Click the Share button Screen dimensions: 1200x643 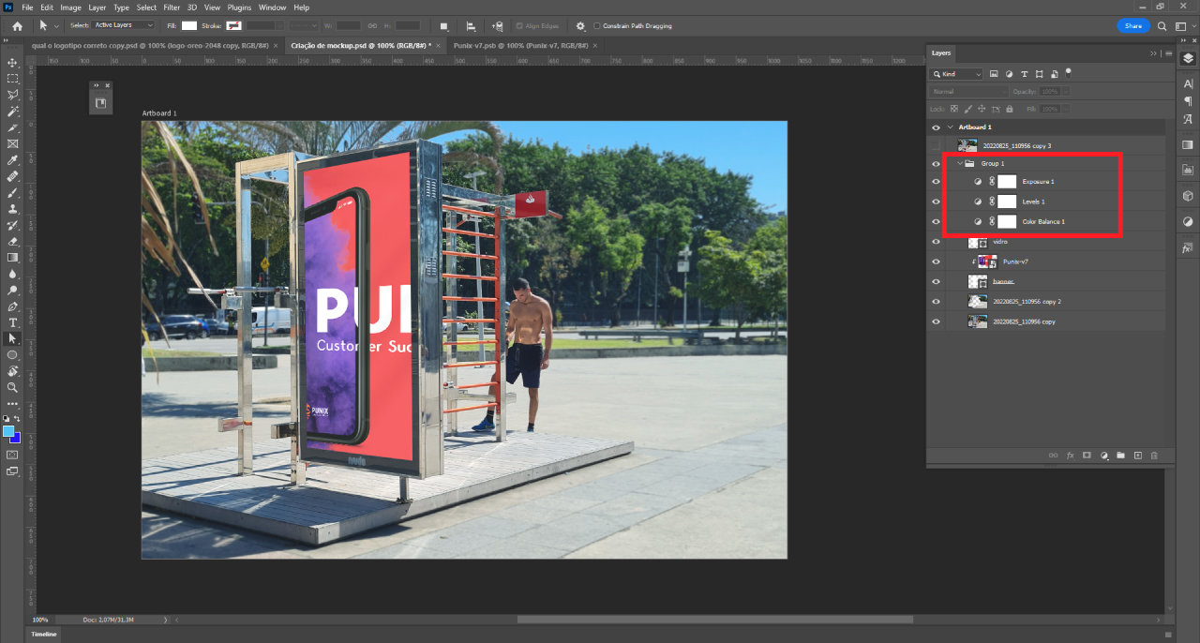(1133, 26)
